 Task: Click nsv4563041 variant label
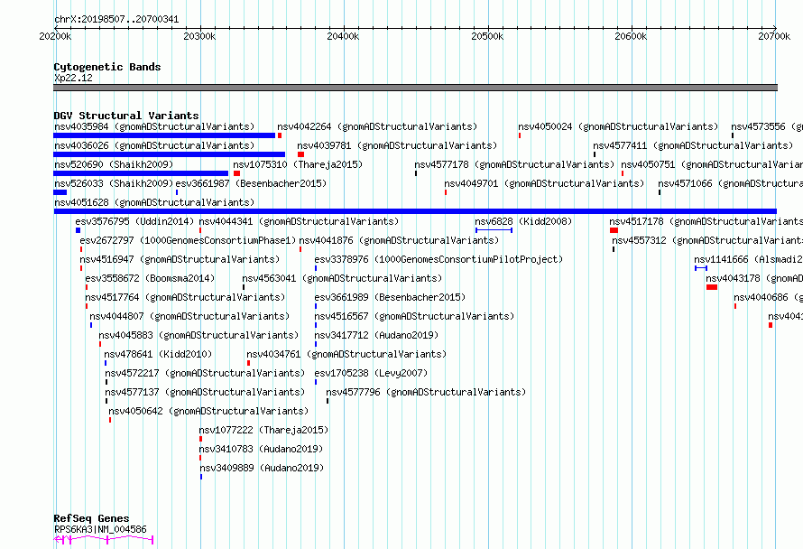click(x=342, y=278)
